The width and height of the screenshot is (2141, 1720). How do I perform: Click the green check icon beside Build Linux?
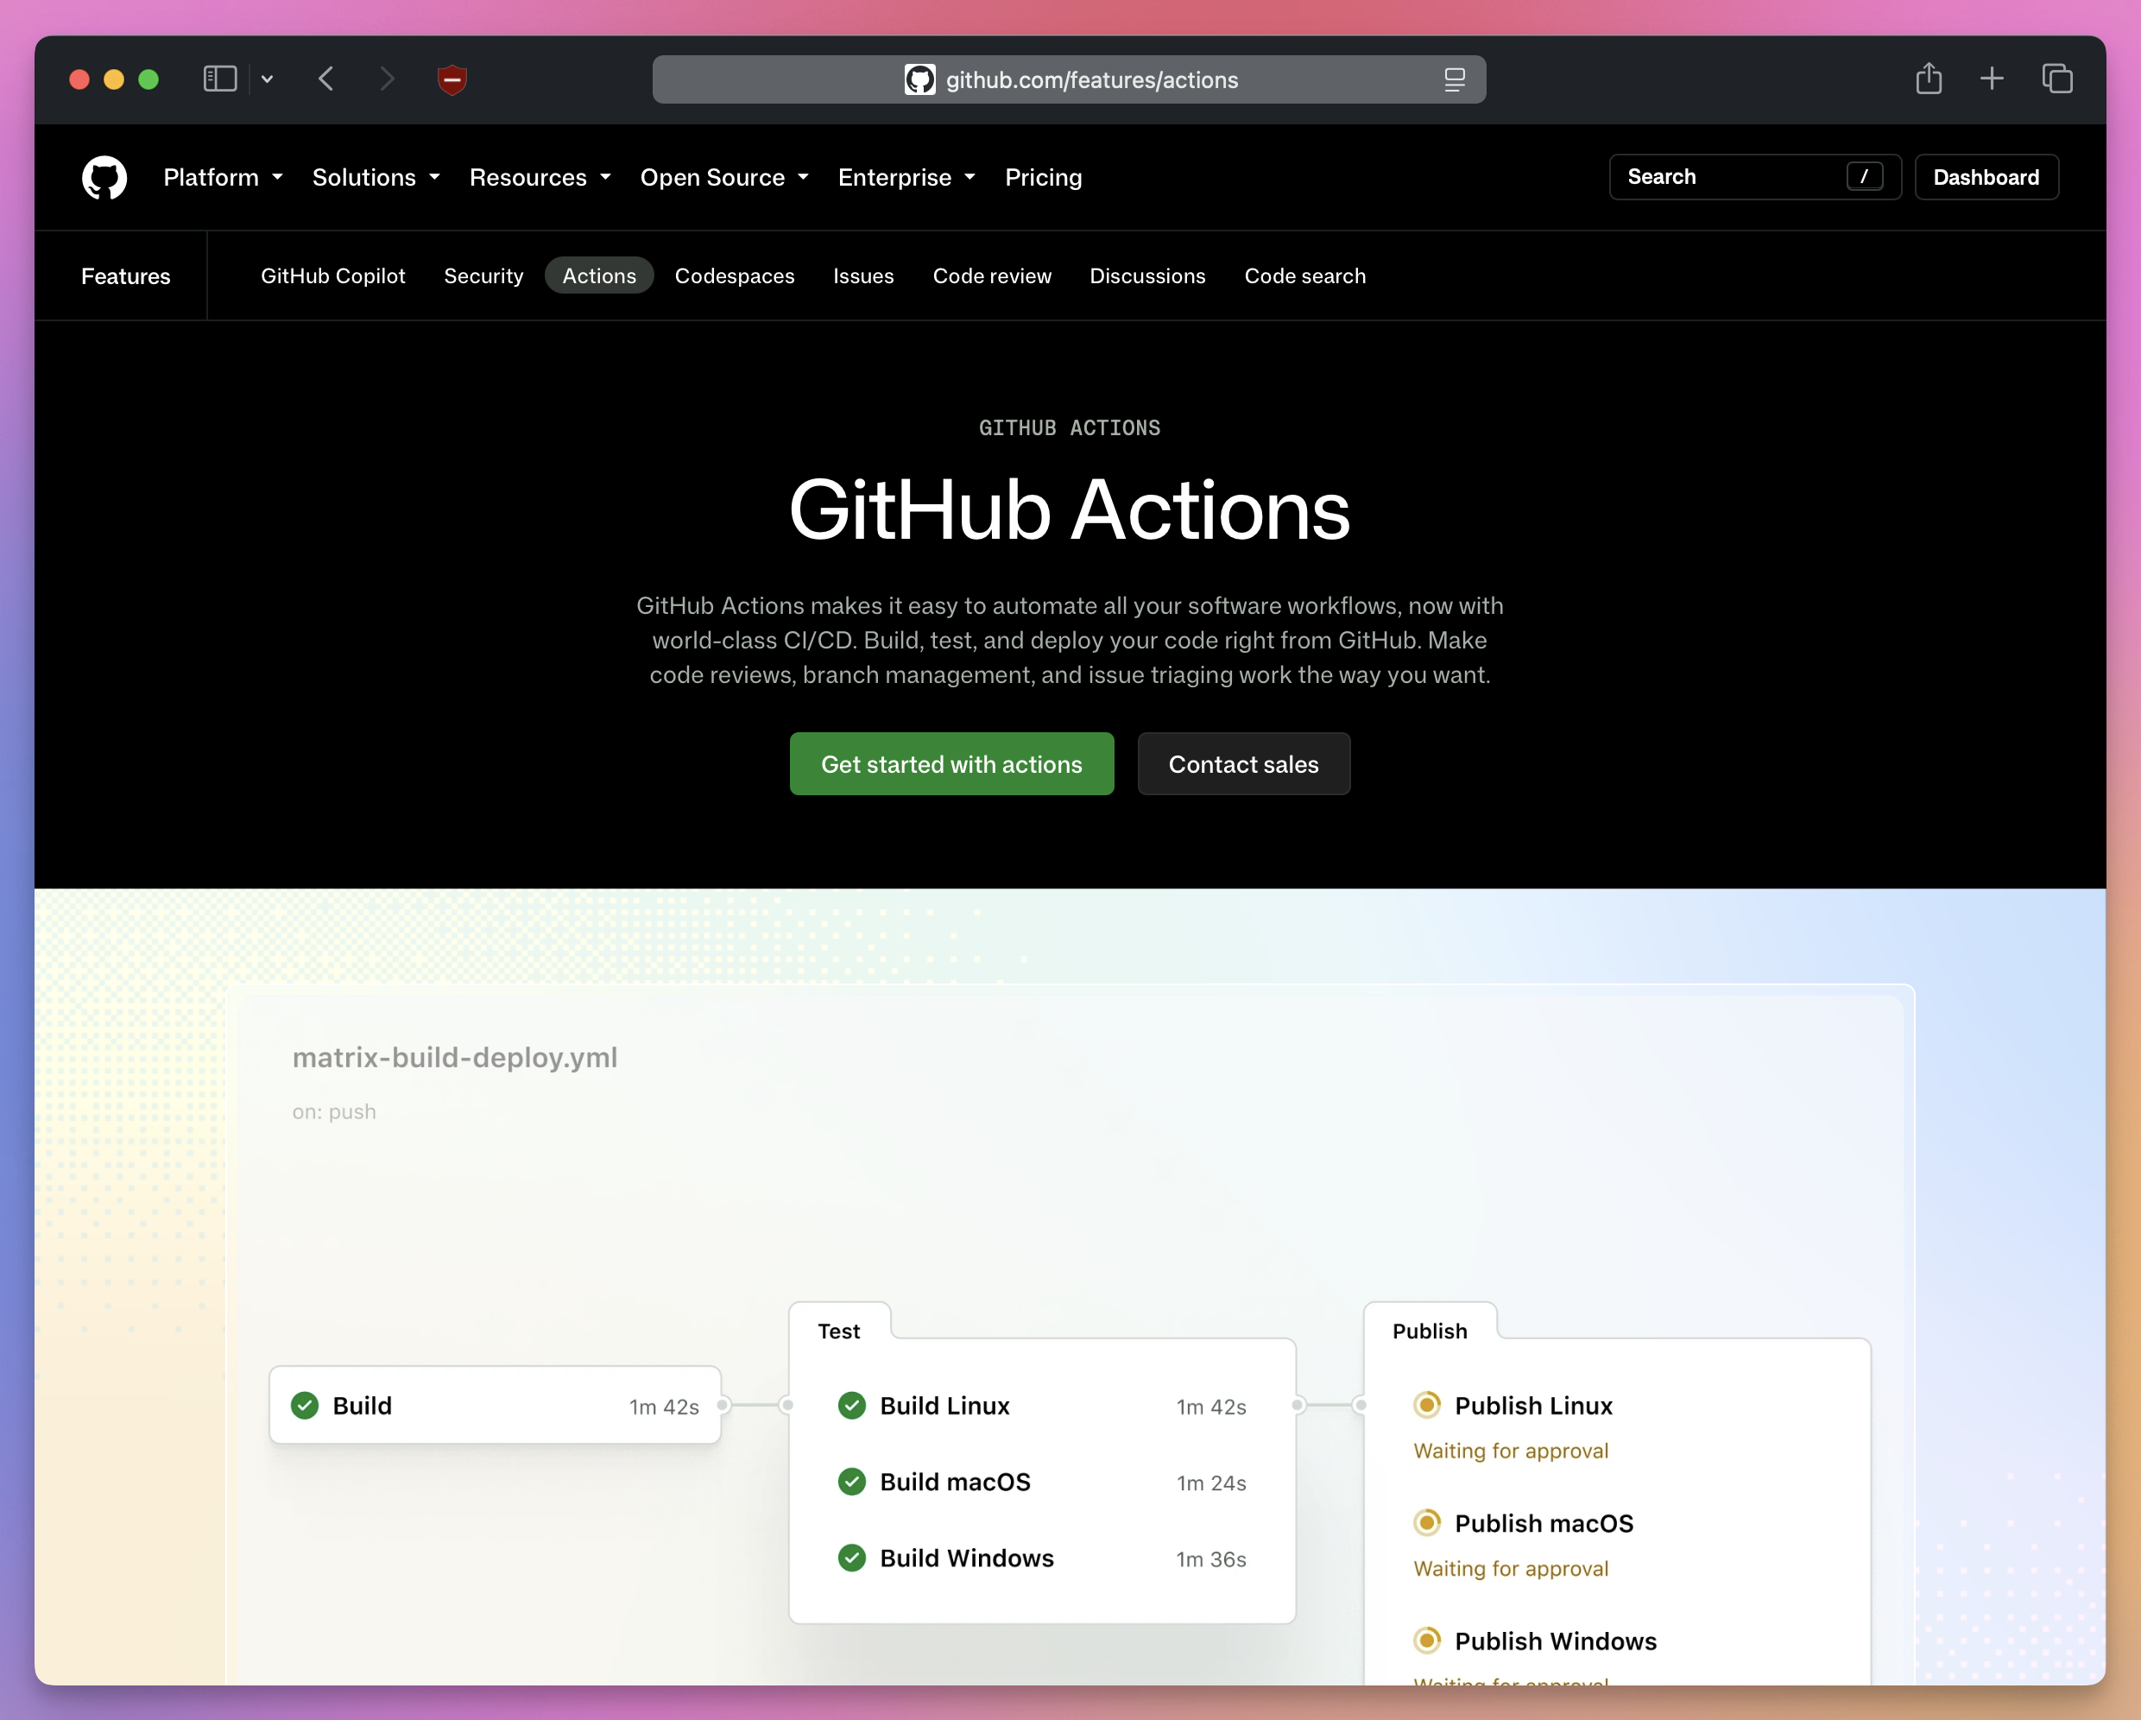coord(852,1405)
